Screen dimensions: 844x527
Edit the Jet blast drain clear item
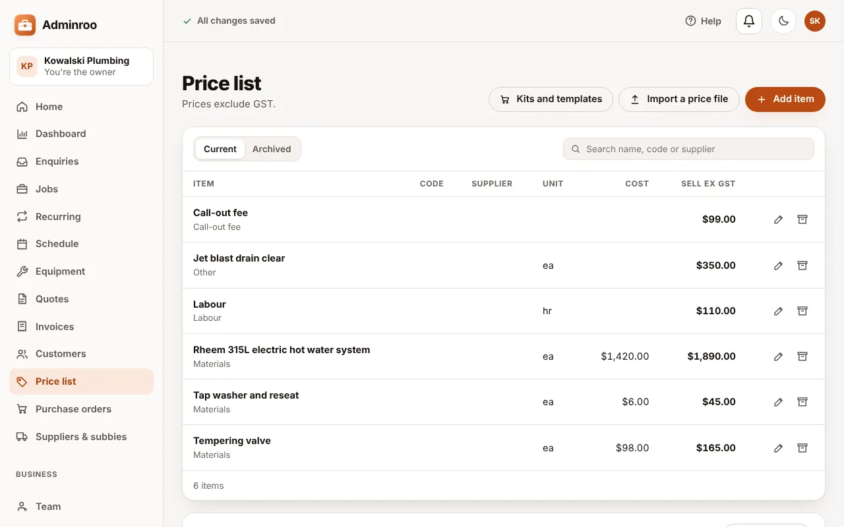pos(778,265)
